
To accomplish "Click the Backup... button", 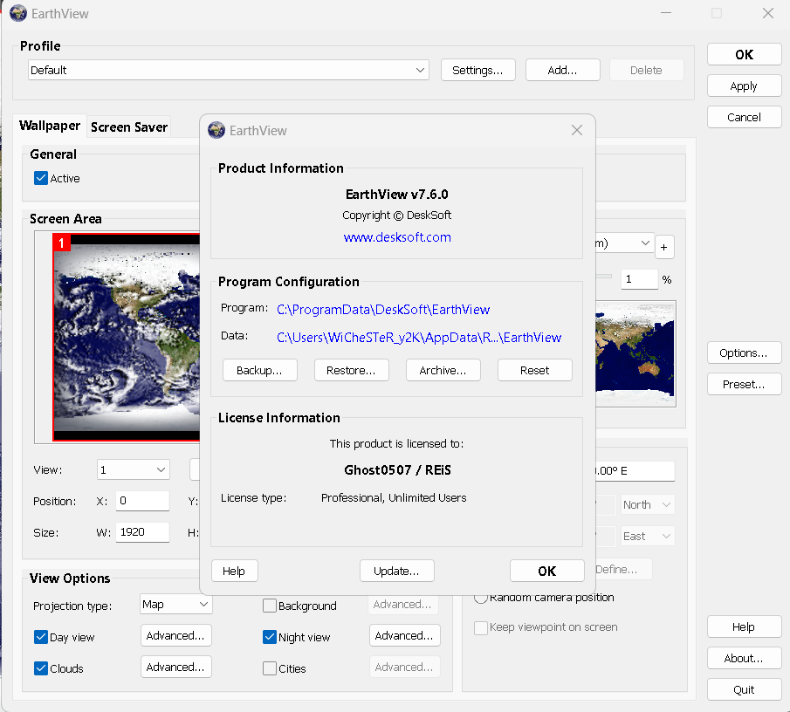I will 259,370.
